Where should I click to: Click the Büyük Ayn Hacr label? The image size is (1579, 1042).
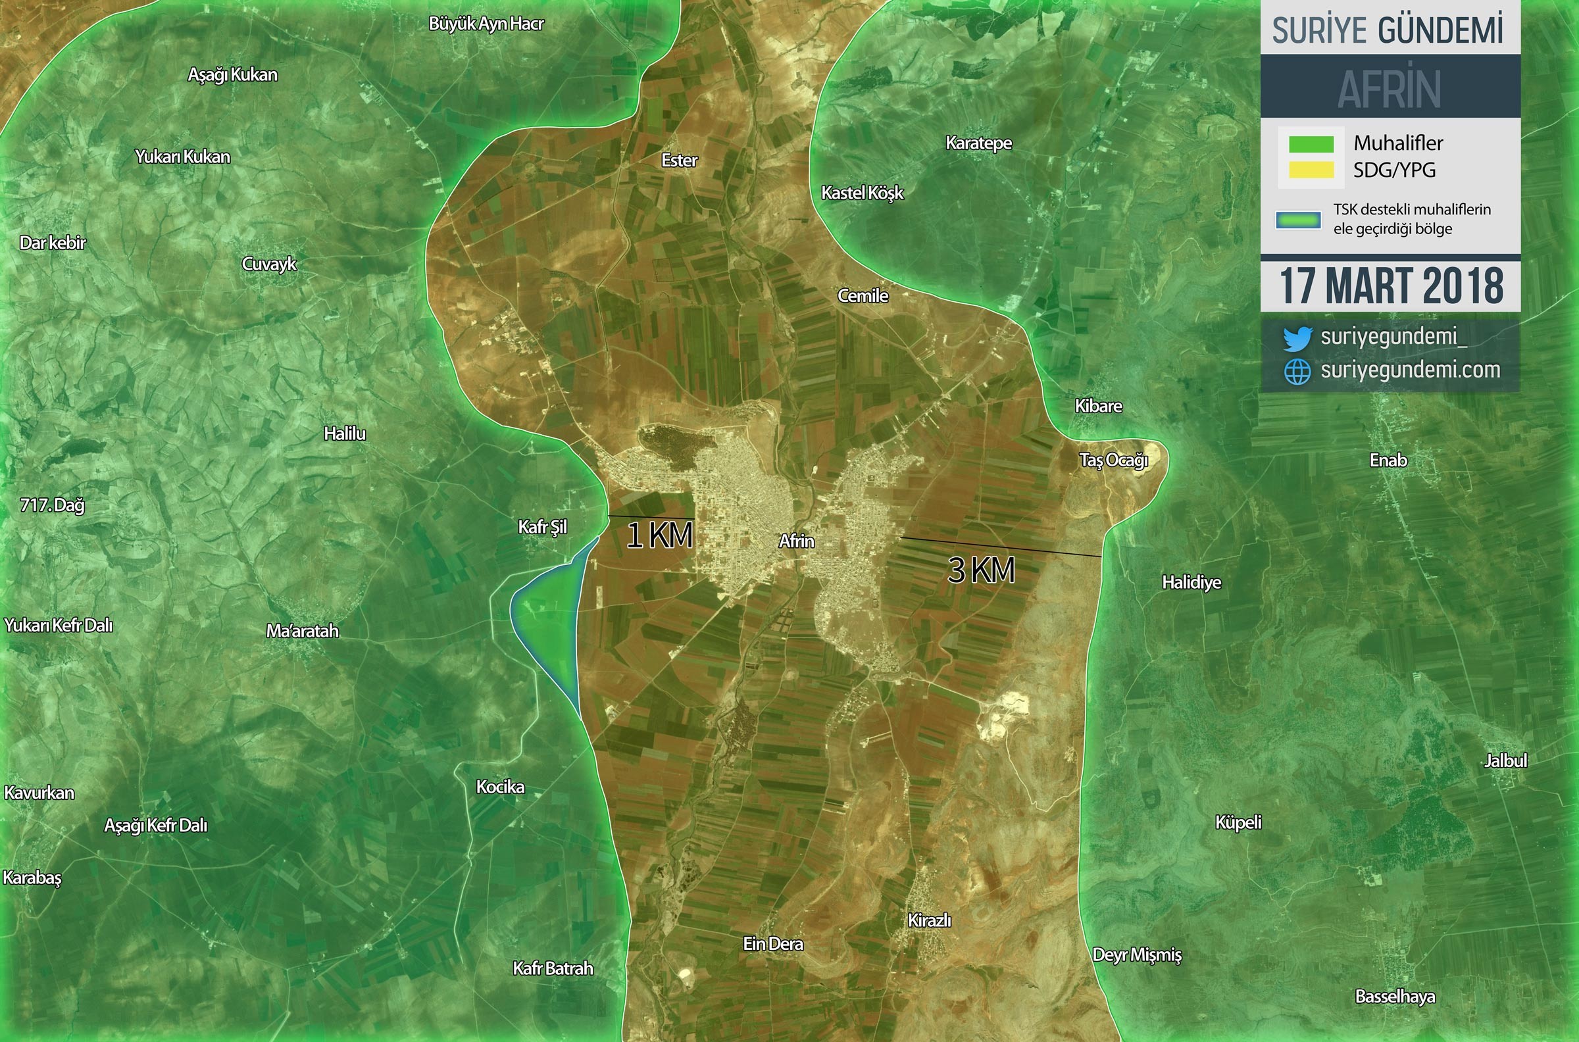pyautogui.click(x=486, y=24)
